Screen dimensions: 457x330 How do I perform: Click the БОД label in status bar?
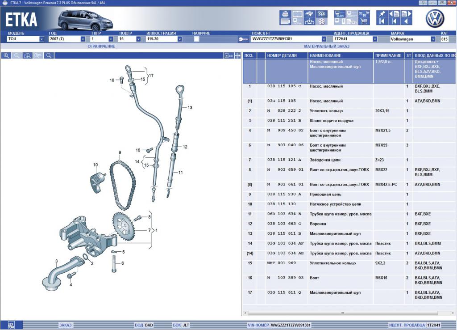(x=139, y=325)
